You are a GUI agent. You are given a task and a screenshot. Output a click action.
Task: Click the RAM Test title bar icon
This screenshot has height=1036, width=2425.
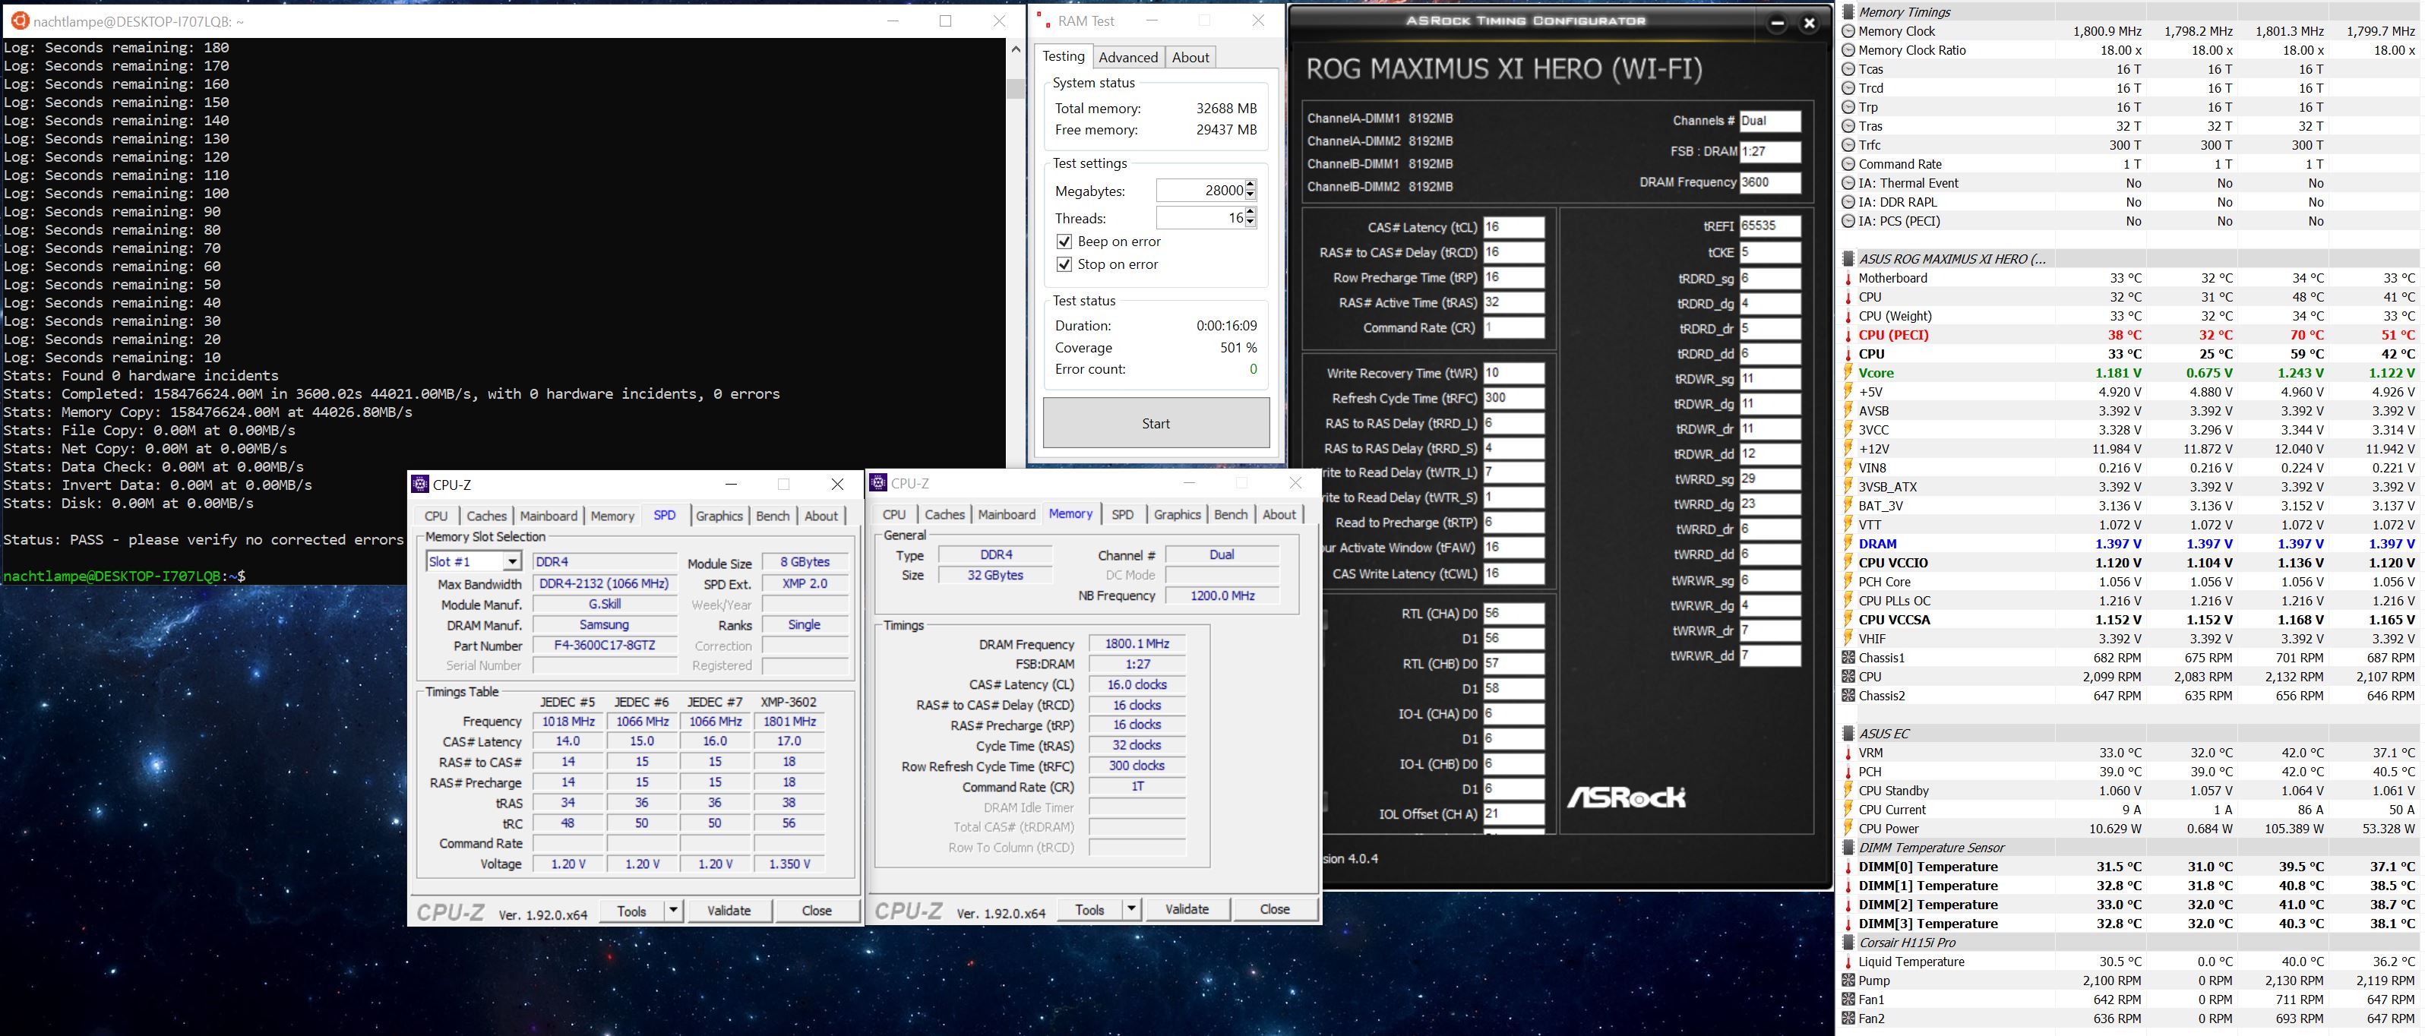(1044, 20)
